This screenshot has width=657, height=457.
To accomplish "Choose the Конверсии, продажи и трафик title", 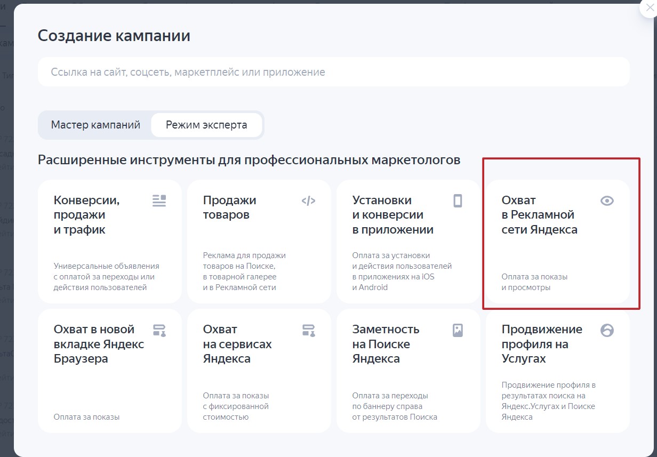I will click(x=87, y=215).
